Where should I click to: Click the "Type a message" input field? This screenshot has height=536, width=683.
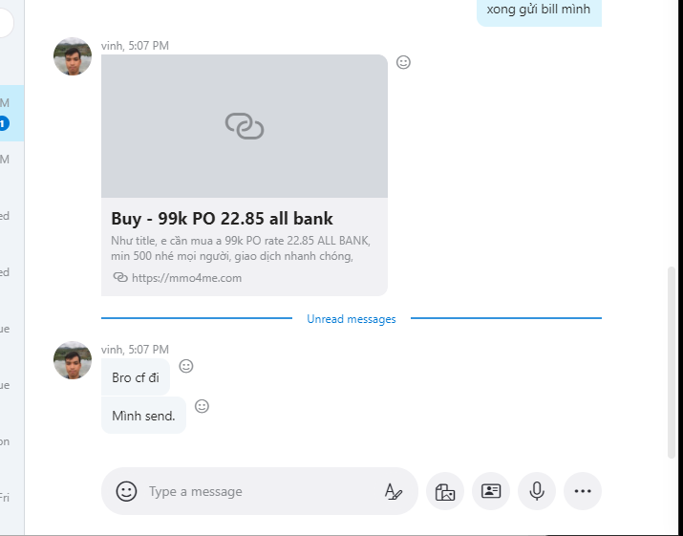(x=258, y=491)
